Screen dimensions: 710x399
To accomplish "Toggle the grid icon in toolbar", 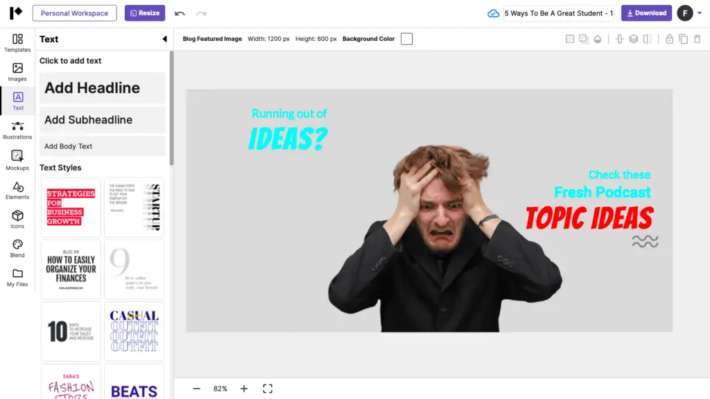I will [x=570, y=39].
